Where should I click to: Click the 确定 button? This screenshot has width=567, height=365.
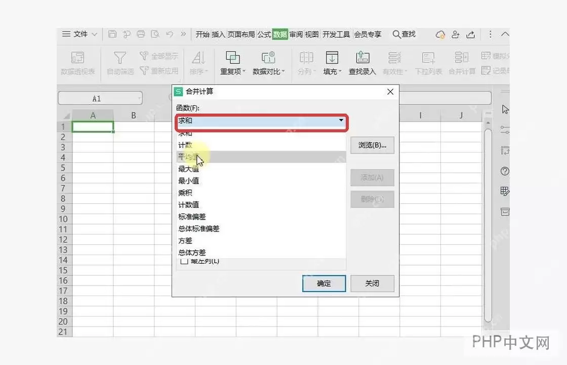324,283
